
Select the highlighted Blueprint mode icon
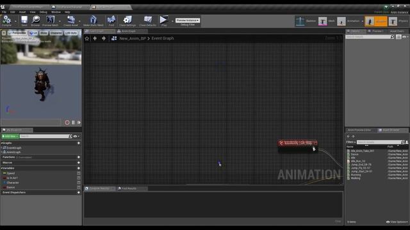pos(370,21)
